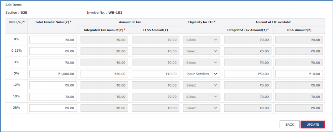The width and height of the screenshot is (334, 133).
Task: Click Total Taxable Value field for 28% rate
Action: [x=53, y=108]
